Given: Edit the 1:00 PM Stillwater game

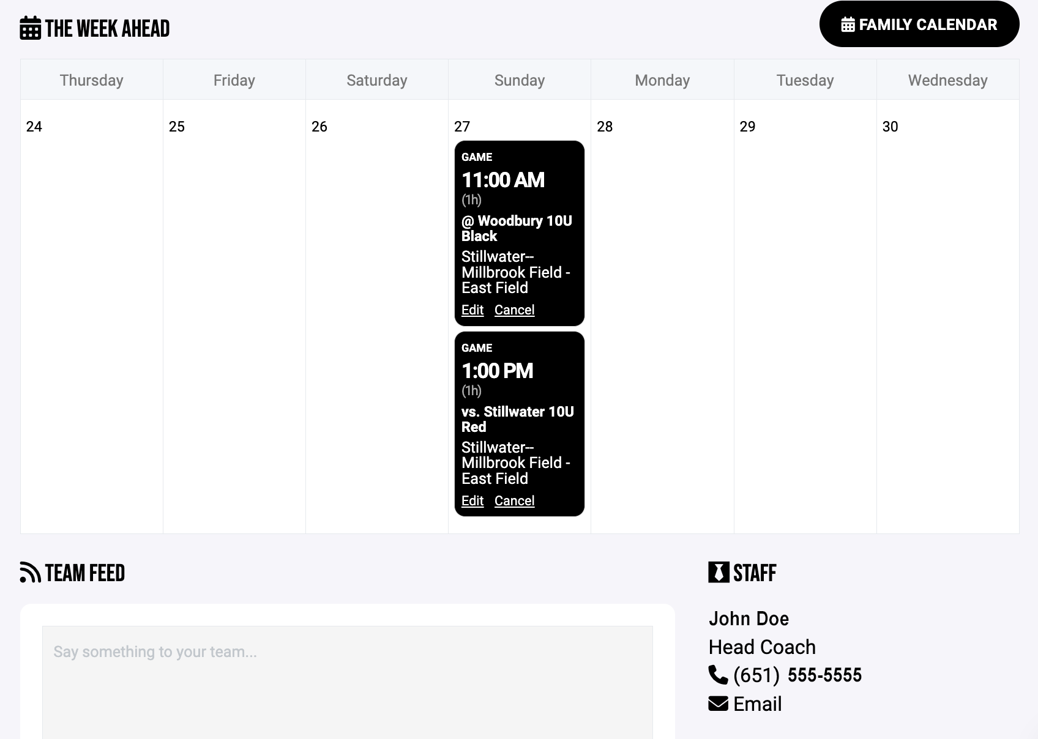Looking at the screenshot, I should point(472,501).
